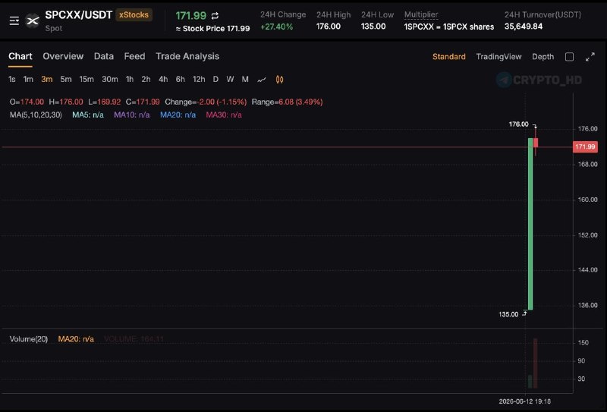607x412 pixels.
Task: Select the 1s timeframe
Action: pyautogui.click(x=12, y=80)
